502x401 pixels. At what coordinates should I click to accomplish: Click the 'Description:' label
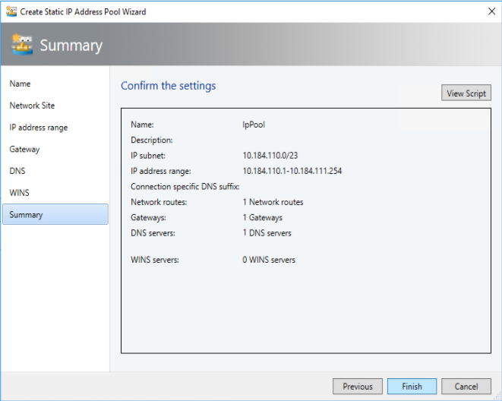pyautogui.click(x=152, y=140)
